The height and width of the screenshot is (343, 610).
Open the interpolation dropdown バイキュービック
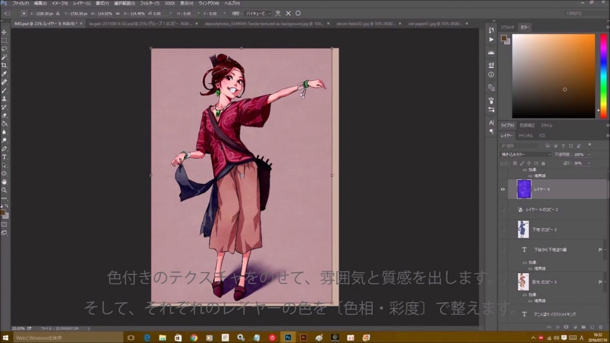259,13
